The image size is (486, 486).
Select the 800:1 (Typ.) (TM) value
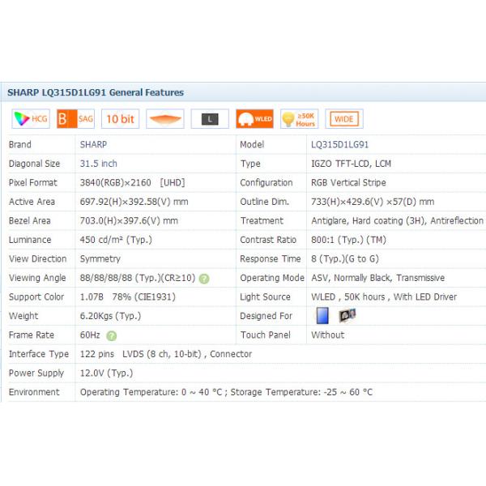pos(348,240)
